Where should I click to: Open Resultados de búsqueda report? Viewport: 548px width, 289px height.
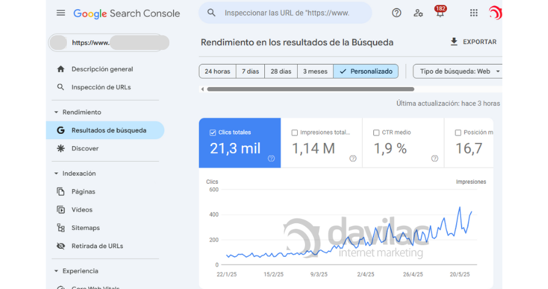click(x=105, y=130)
